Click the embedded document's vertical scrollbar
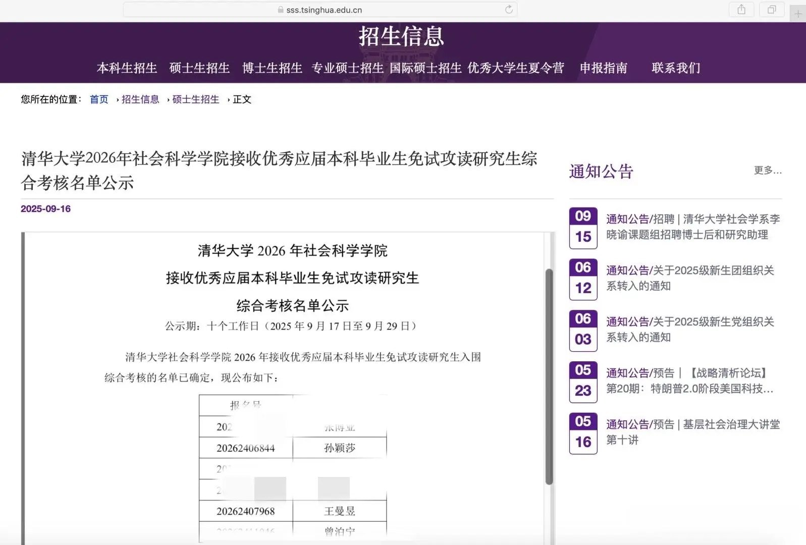The height and width of the screenshot is (545, 806). tap(549, 376)
